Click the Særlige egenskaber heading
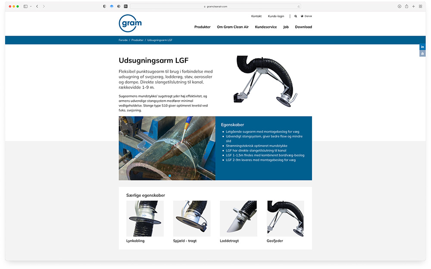 tap(146, 196)
